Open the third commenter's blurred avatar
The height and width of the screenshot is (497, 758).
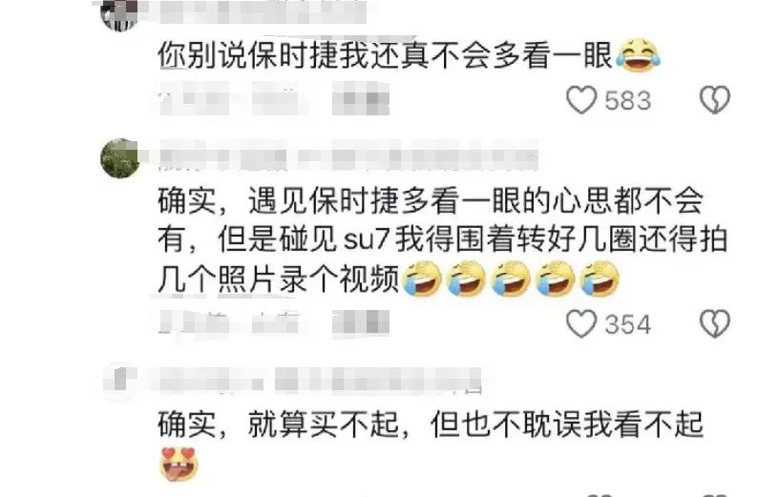[119, 383]
